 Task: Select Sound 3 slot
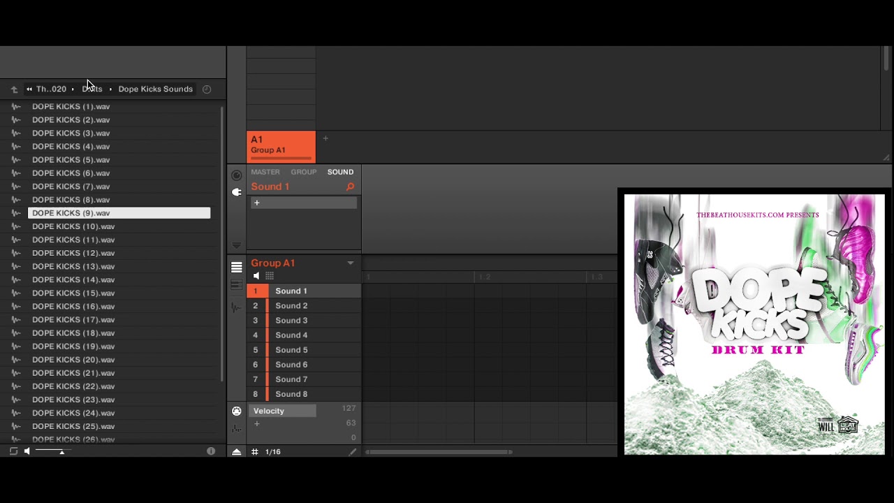click(x=304, y=321)
